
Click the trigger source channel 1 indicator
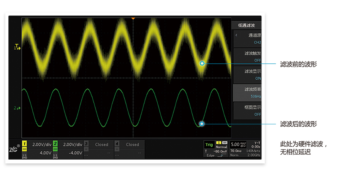point(218,143)
